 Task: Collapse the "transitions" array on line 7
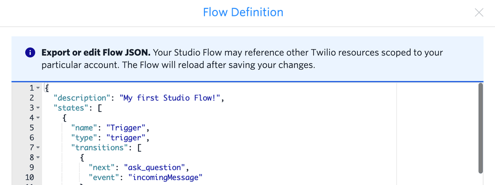(38, 147)
